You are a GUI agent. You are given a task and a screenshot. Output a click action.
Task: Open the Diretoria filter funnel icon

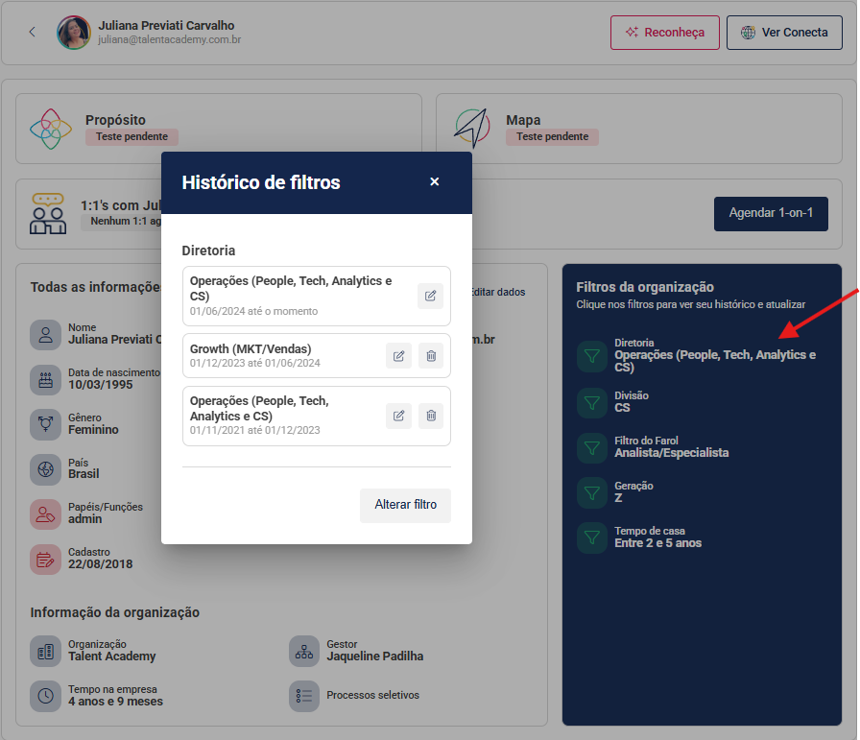pyautogui.click(x=591, y=355)
